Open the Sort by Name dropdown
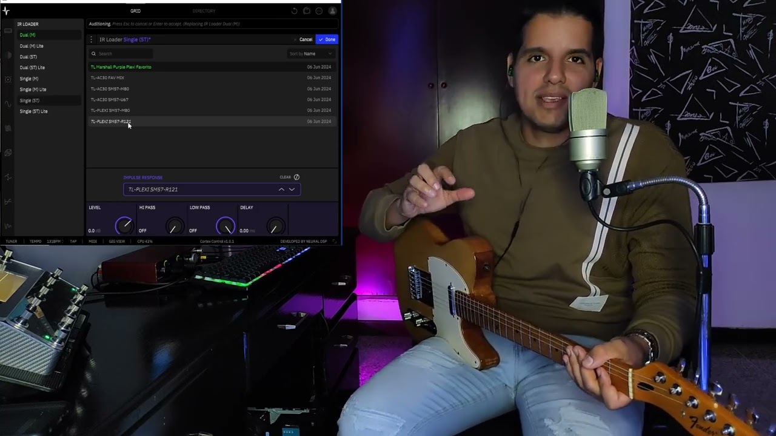 pyautogui.click(x=311, y=54)
